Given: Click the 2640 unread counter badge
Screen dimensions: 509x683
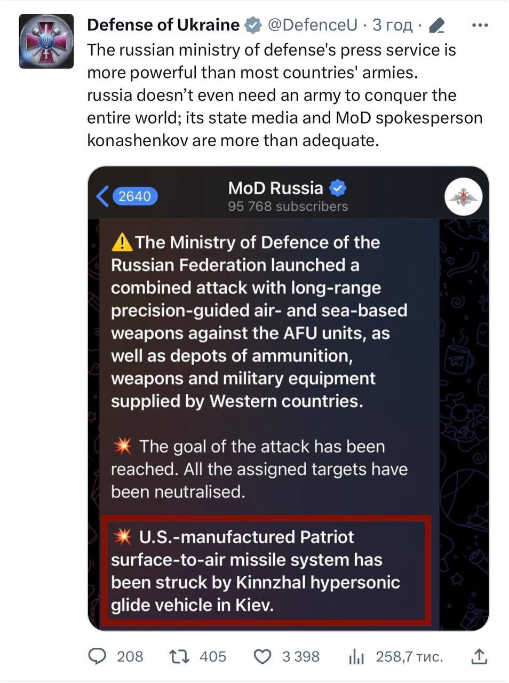Looking at the screenshot, I should [x=134, y=196].
